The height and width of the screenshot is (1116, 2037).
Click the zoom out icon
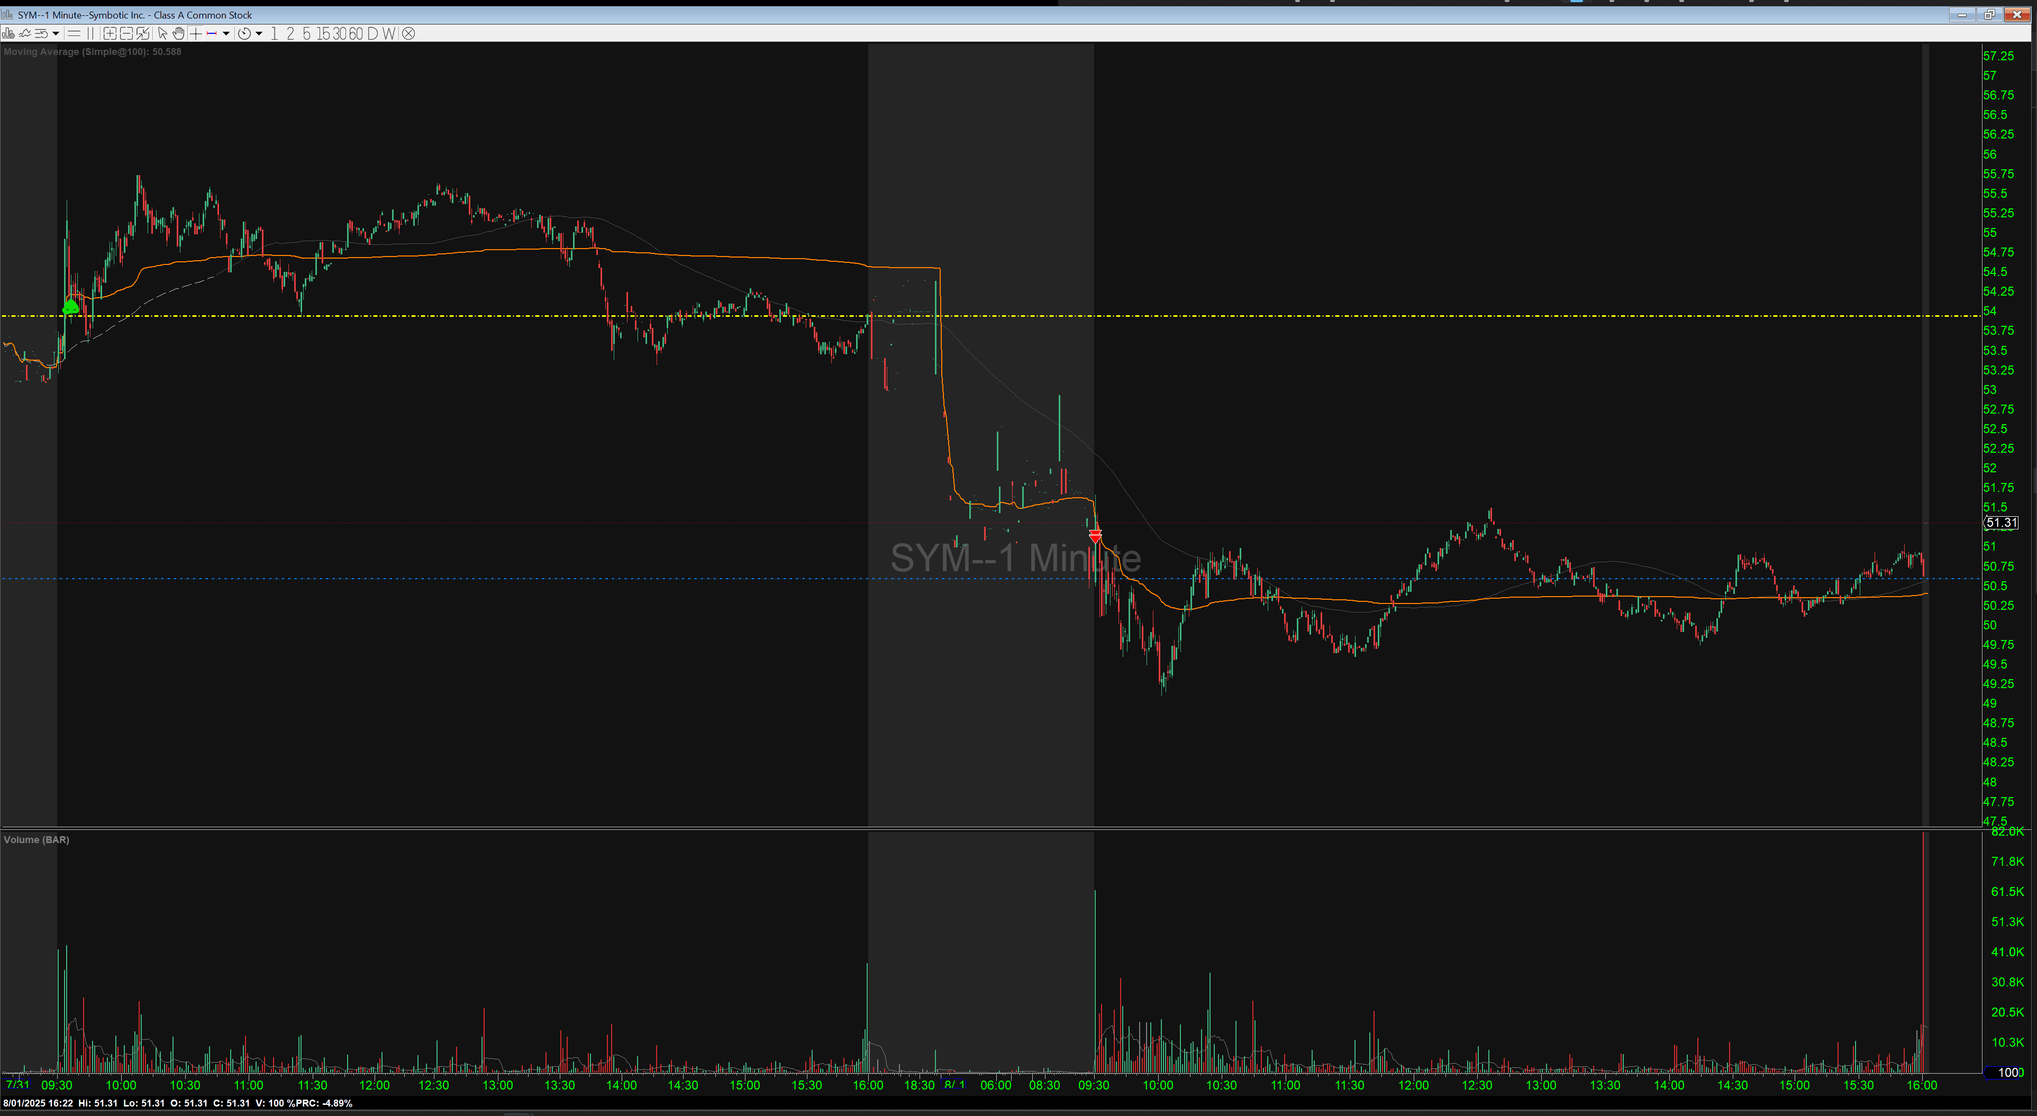126,33
